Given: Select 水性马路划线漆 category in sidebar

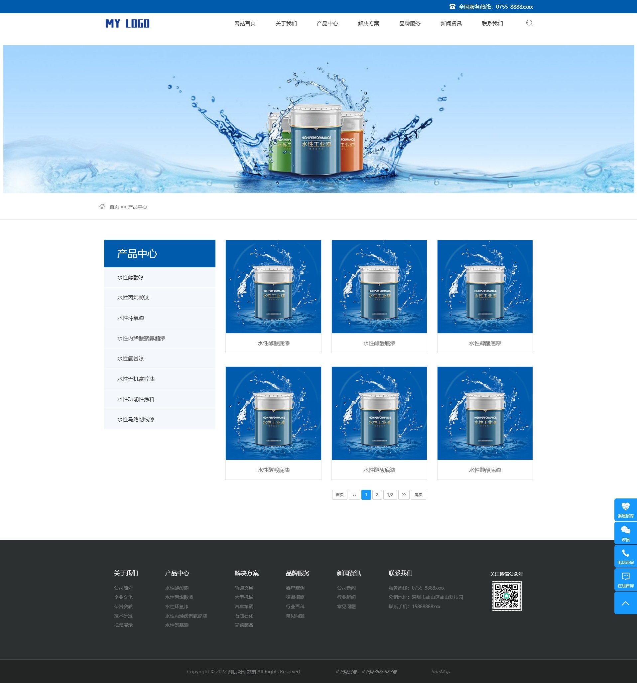Looking at the screenshot, I should [136, 419].
